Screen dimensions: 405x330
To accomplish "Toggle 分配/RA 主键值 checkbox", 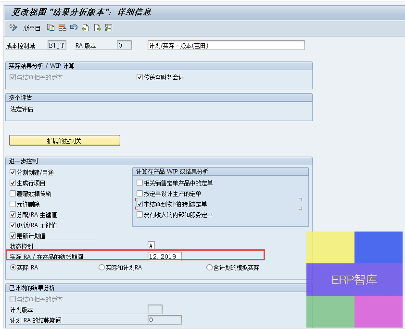I will click(13, 215).
